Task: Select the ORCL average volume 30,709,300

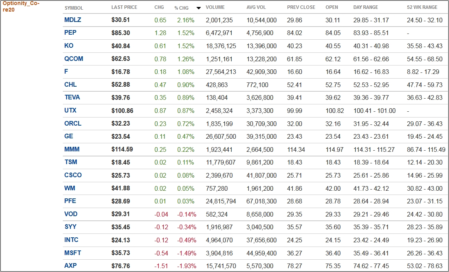Action: coord(262,124)
